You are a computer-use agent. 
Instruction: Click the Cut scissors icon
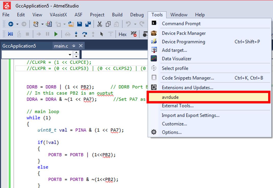point(100,24)
